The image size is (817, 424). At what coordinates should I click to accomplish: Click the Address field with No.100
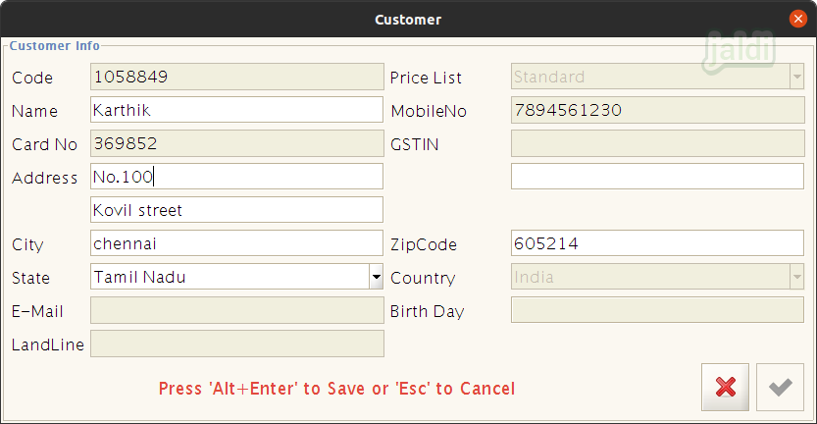[236, 177]
